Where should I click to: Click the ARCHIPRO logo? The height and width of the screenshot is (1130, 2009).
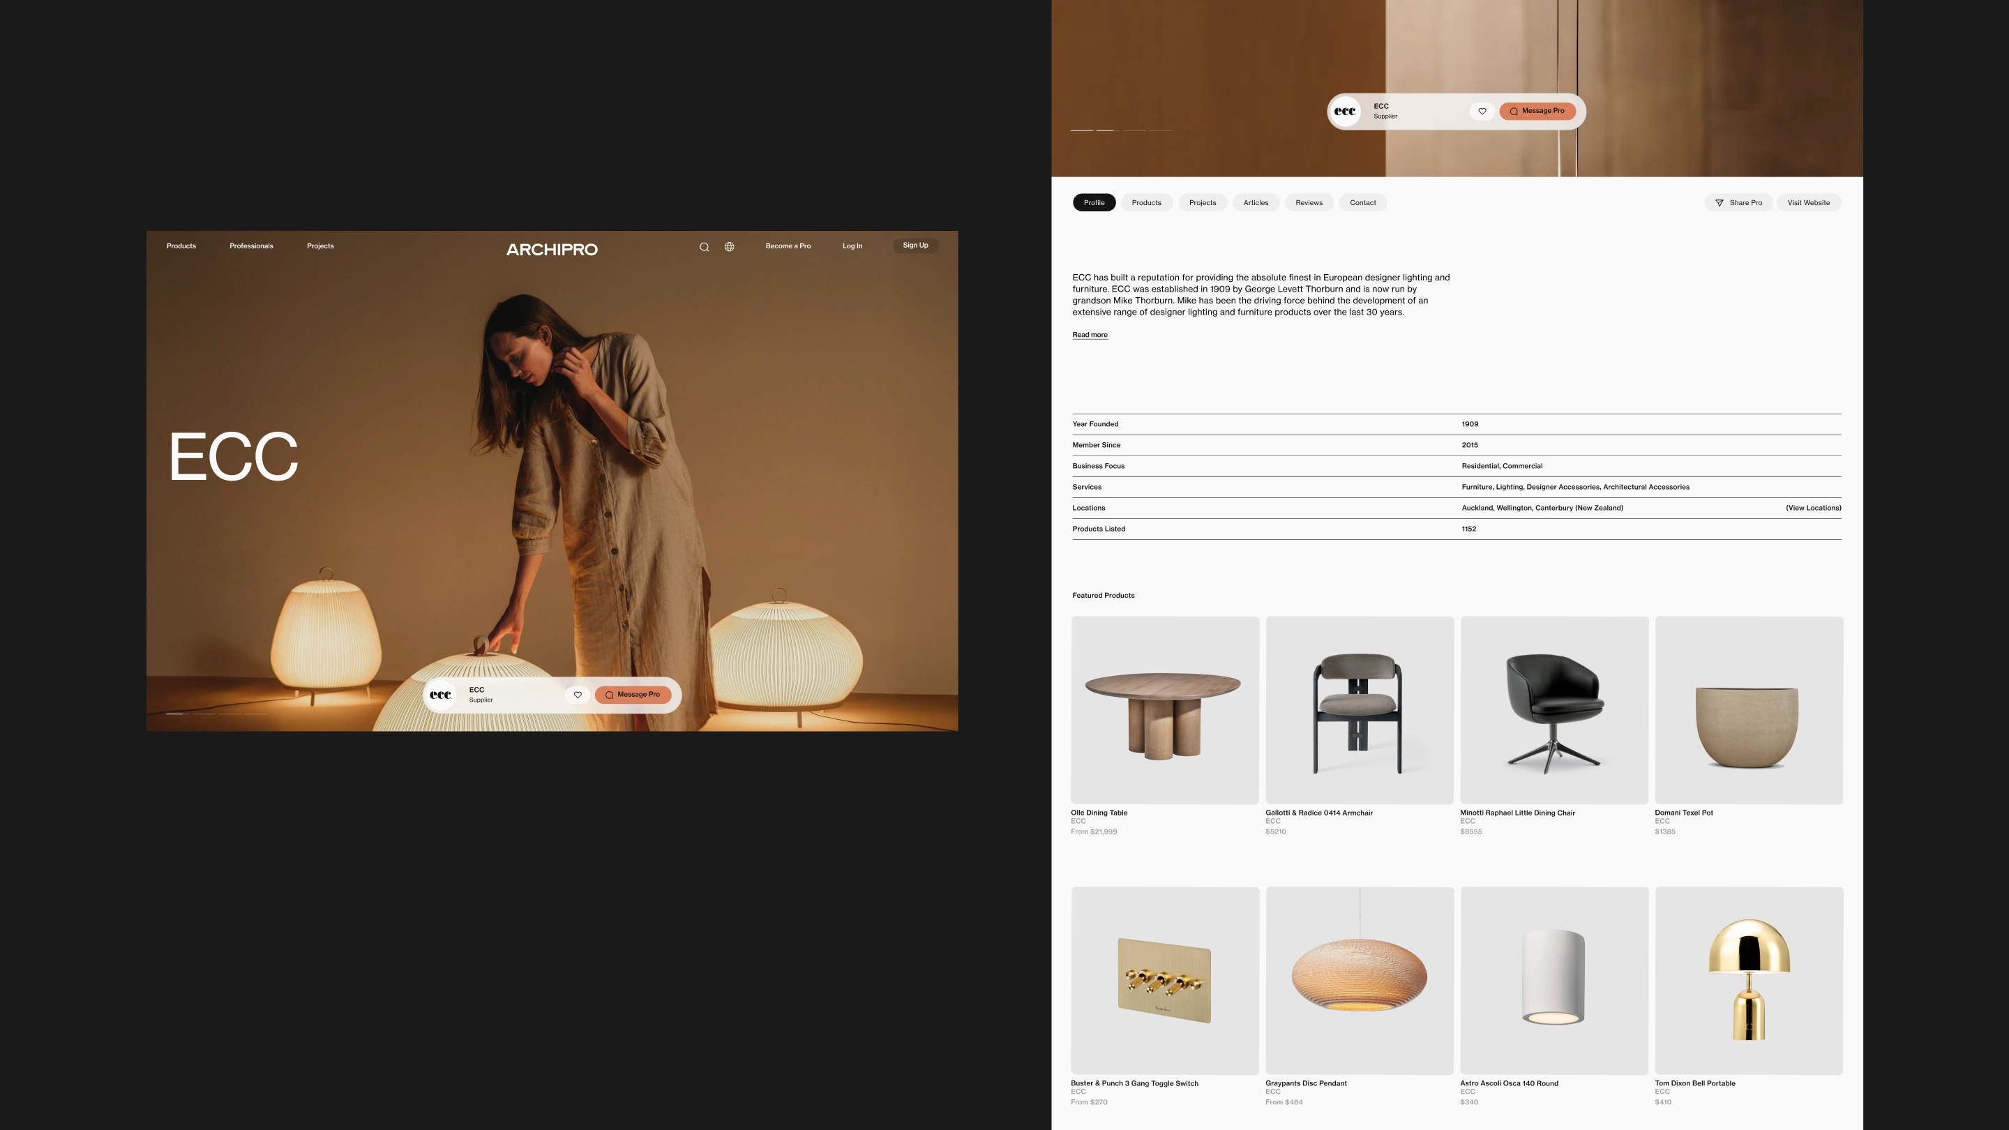[x=552, y=250]
